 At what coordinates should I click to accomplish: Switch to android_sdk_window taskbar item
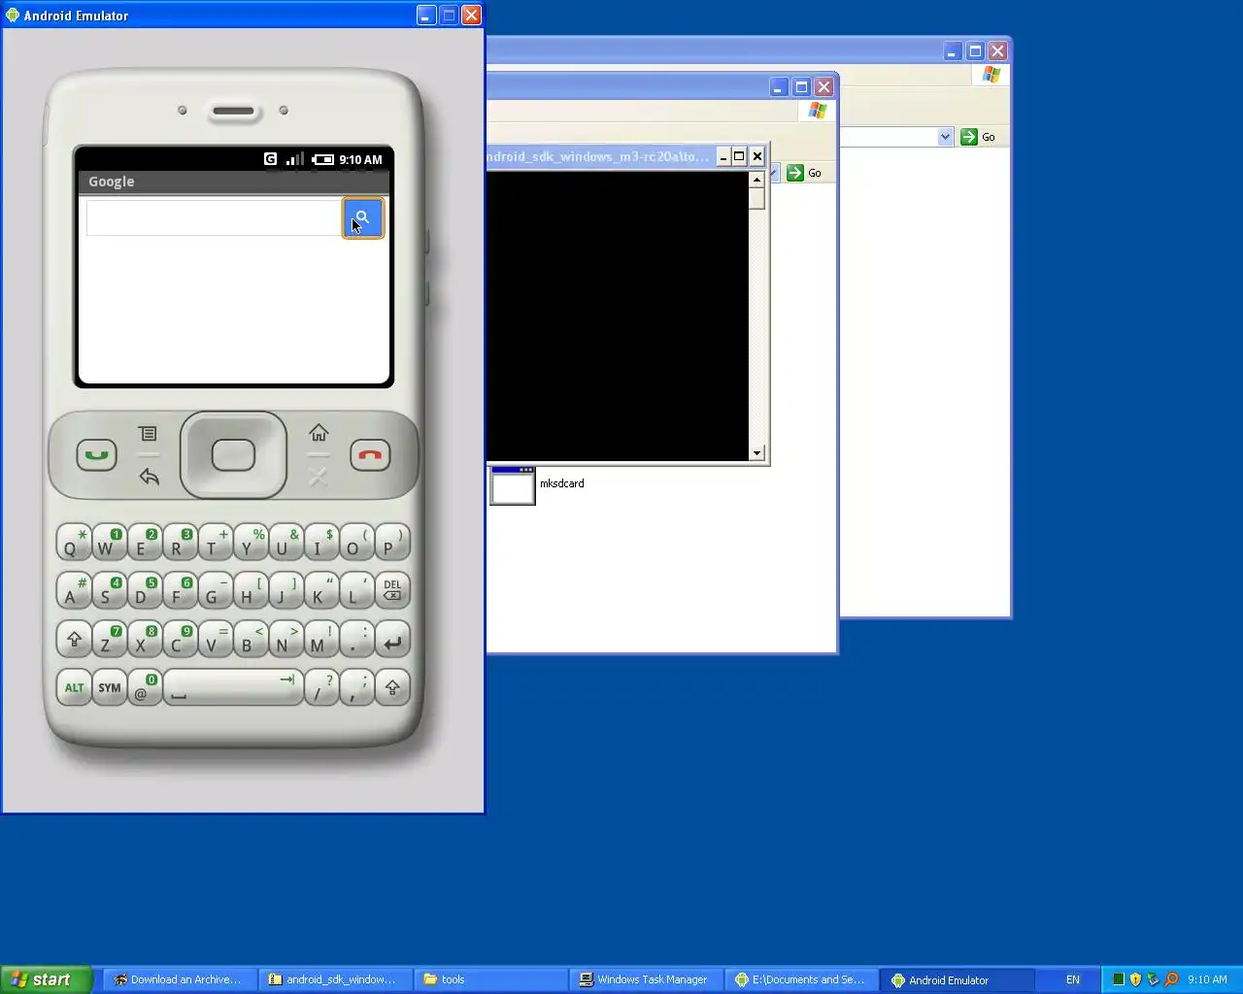coord(335,979)
